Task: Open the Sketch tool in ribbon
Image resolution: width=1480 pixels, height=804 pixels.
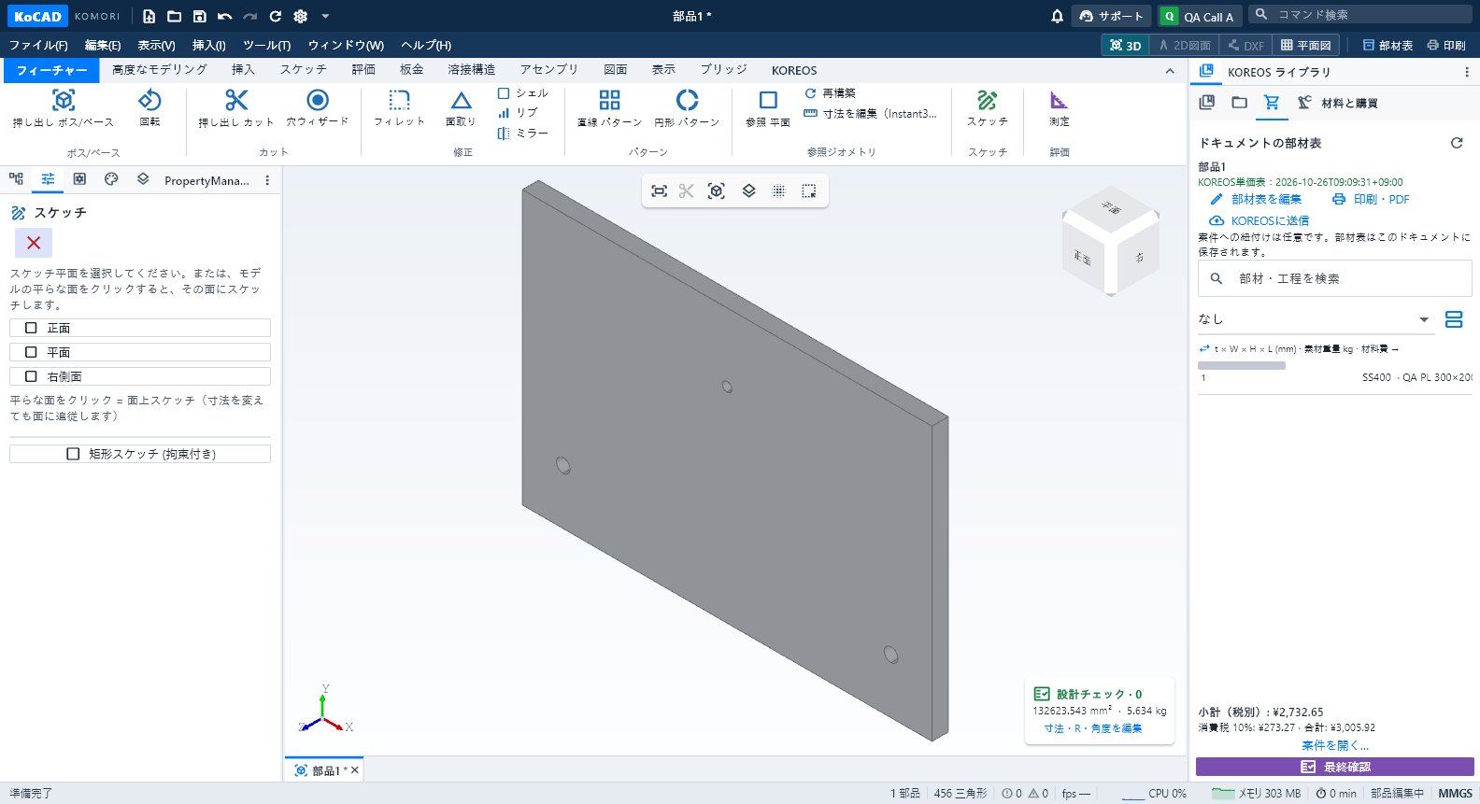Action: pos(988,108)
